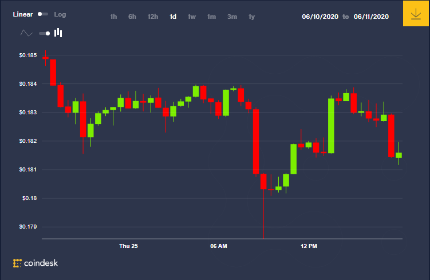The height and width of the screenshot is (280, 430).
Task: Click the $0.184 price axis label
Action: [x=28, y=84]
